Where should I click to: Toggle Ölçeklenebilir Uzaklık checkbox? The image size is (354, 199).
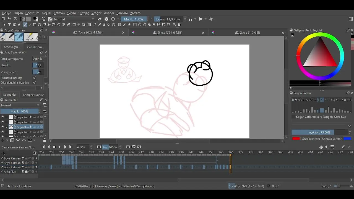(34, 83)
